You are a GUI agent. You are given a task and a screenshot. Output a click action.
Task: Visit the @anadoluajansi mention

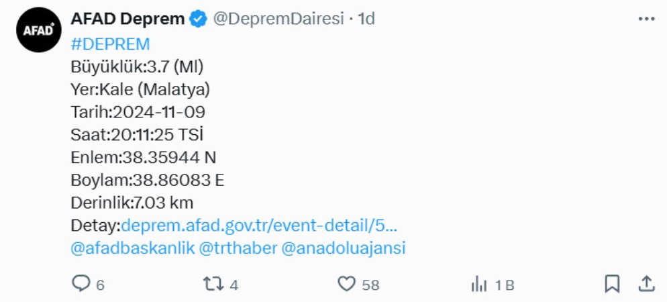pyautogui.click(x=344, y=248)
